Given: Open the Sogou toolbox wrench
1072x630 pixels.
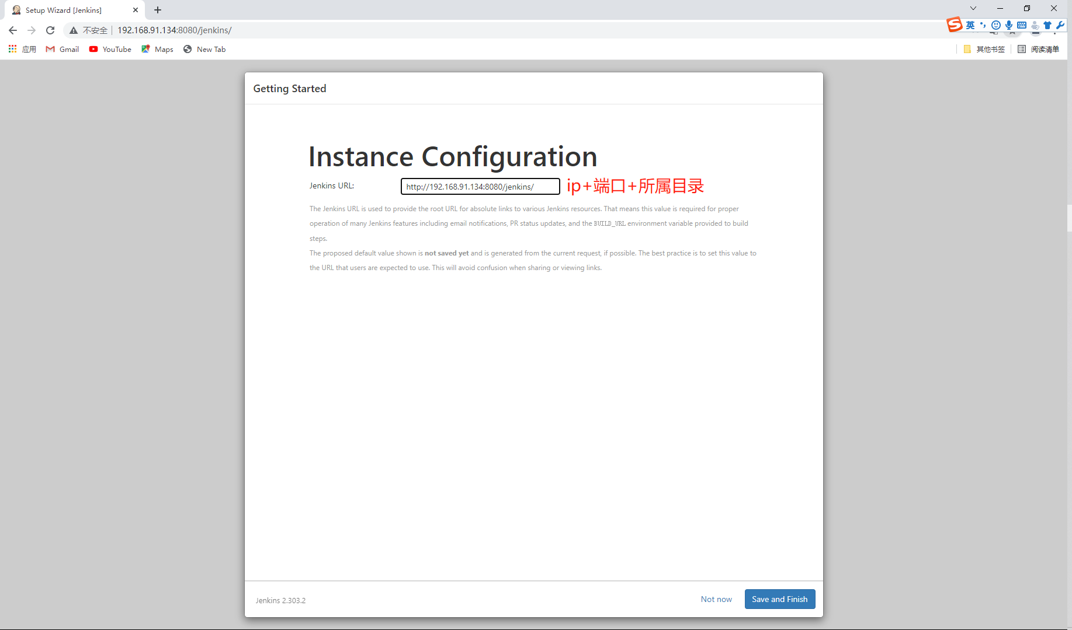Looking at the screenshot, I should point(1060,24).
